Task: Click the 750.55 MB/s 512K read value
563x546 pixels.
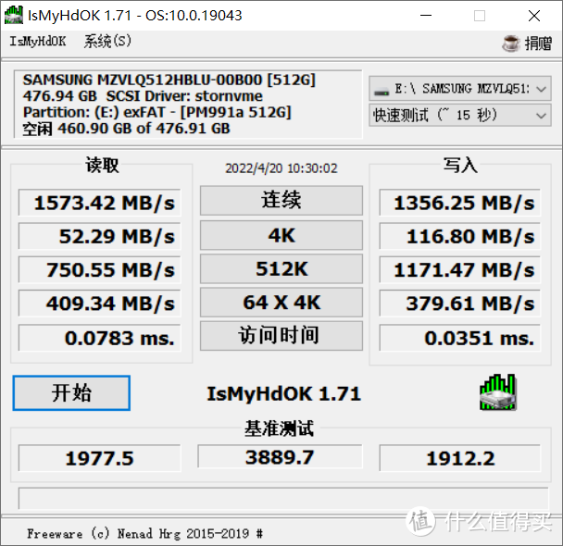Action: coord(99,269)
